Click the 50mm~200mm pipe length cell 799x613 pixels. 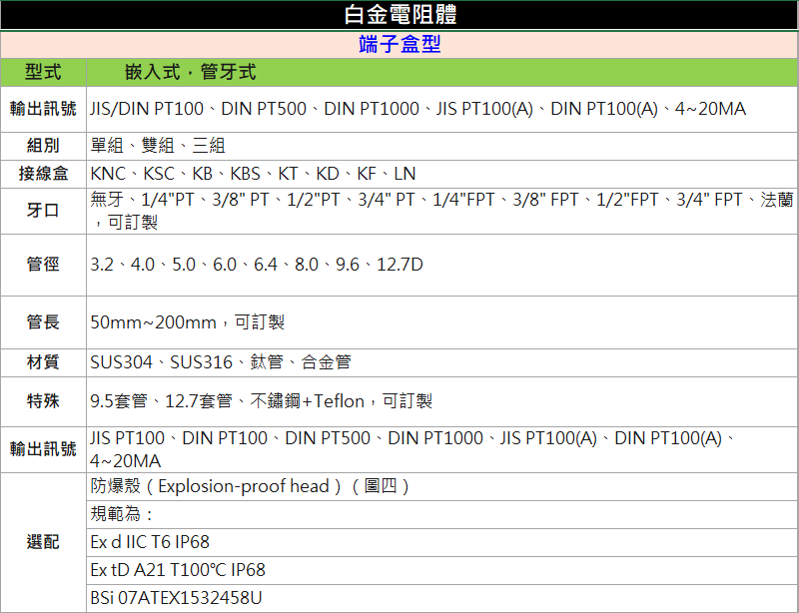tap(188, 322)
